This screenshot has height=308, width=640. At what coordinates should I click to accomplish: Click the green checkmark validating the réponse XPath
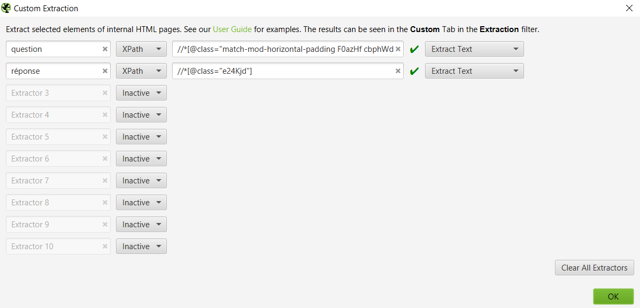point(413,71)
